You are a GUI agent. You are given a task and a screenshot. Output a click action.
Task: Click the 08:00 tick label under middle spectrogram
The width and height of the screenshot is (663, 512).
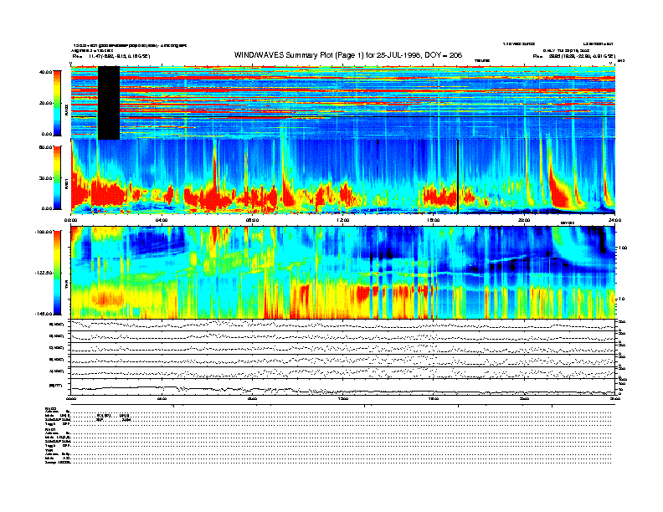point(252,220)
